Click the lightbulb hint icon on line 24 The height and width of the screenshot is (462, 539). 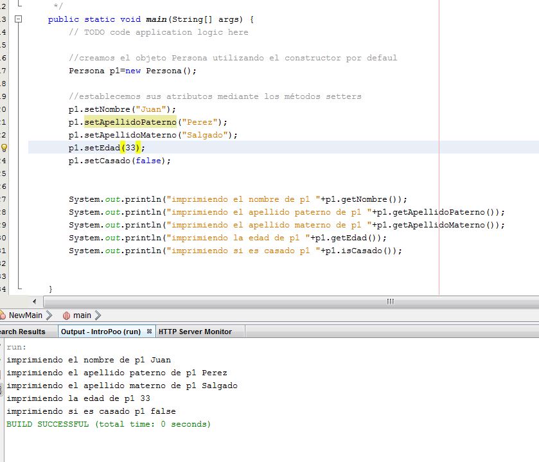point(4,147)
